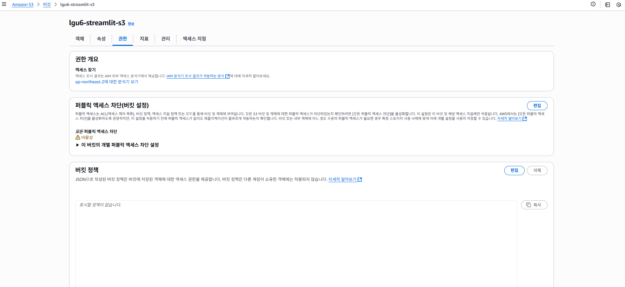Open ap-northeast-2에 대한 분석기 보기 link
Screen dimensions: 625x287
pyautogui.click(x=107, y=82)
